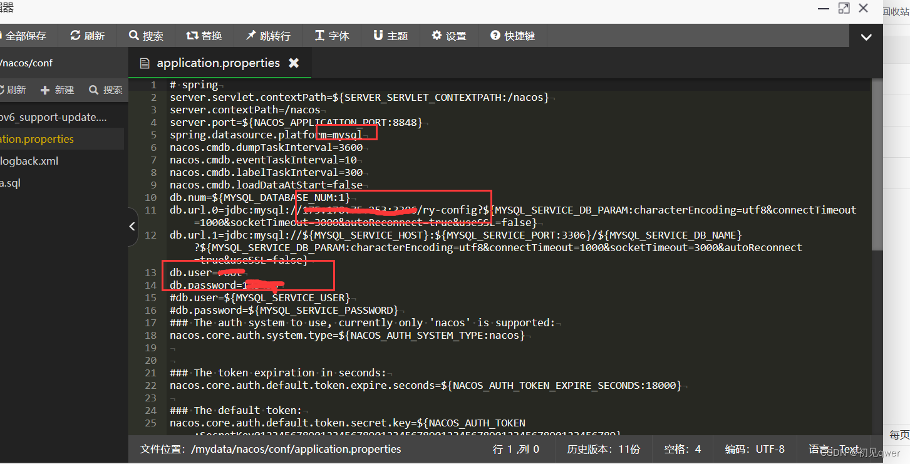This screenshot has height=464, width=910.
Task: Click the nacos.cmdb.loadDataAtStart=false line
Action: click(266, 185)
